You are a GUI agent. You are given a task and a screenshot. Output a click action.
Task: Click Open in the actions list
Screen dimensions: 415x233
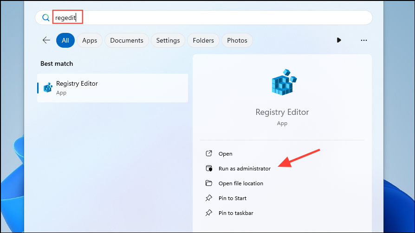click(226, 154)
